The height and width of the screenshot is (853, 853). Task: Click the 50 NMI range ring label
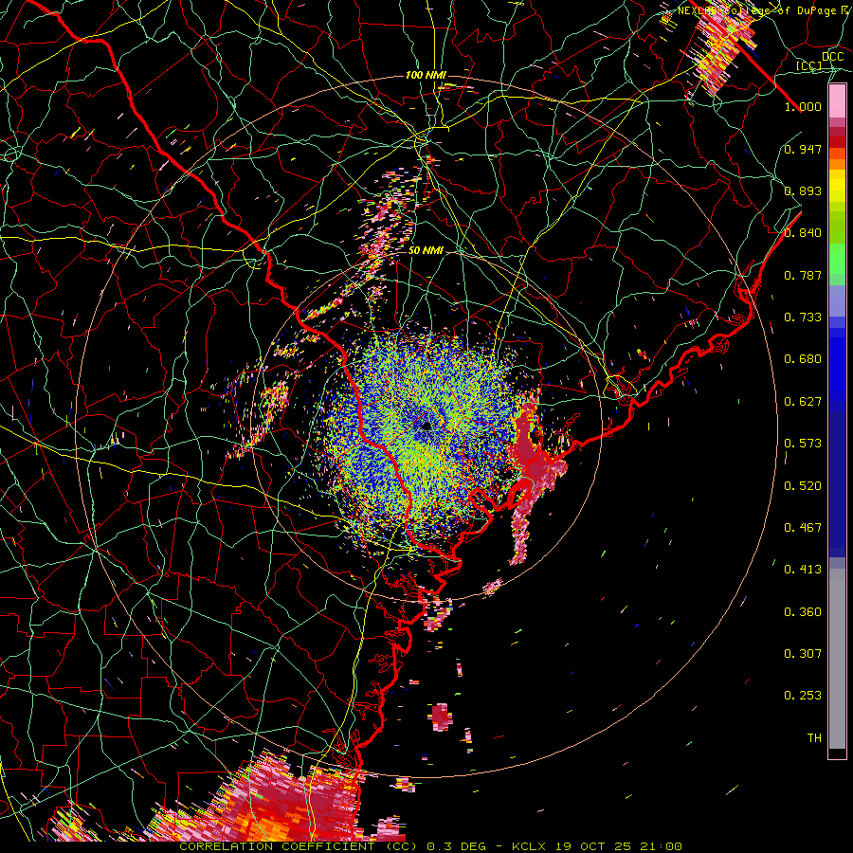tap(426, 250)
